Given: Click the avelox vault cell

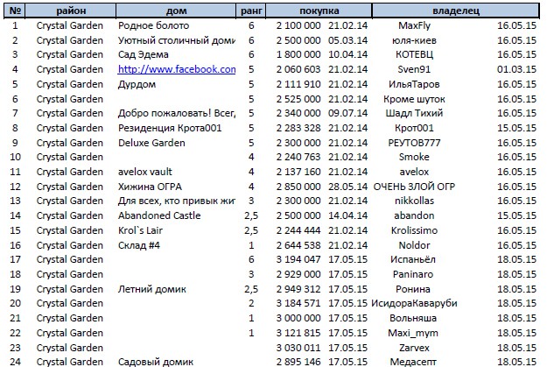Looking at the screenshot, I should click(x=144, y=172).
